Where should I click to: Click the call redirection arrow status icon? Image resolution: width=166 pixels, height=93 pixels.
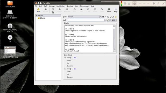coord(106,17)
